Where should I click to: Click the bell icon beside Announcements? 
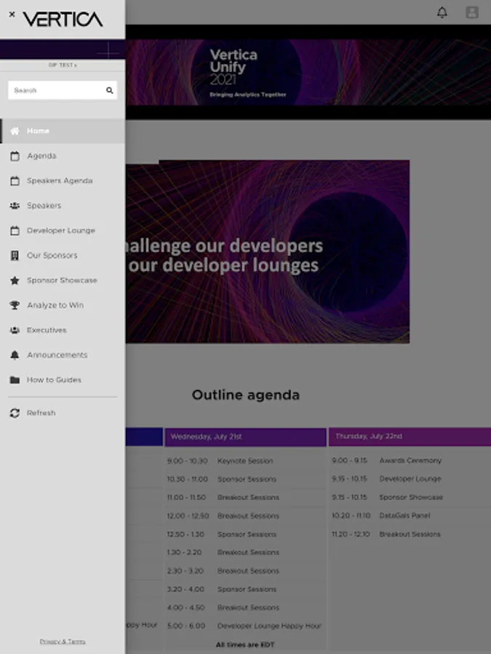pyautogui.click(x=15, y=355)
